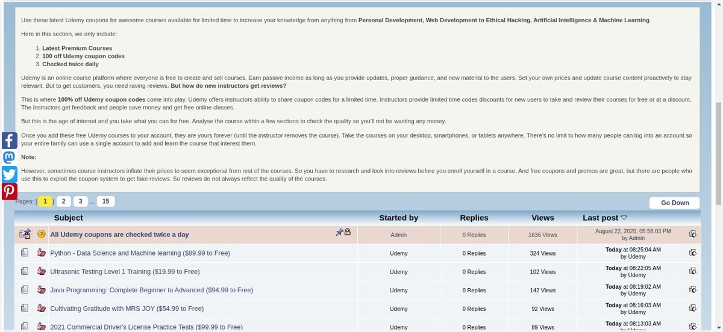Screen dimensions: 723x332
Task: Click the question-mark icon beside All Udemy coupons
Action: point(42,234)
